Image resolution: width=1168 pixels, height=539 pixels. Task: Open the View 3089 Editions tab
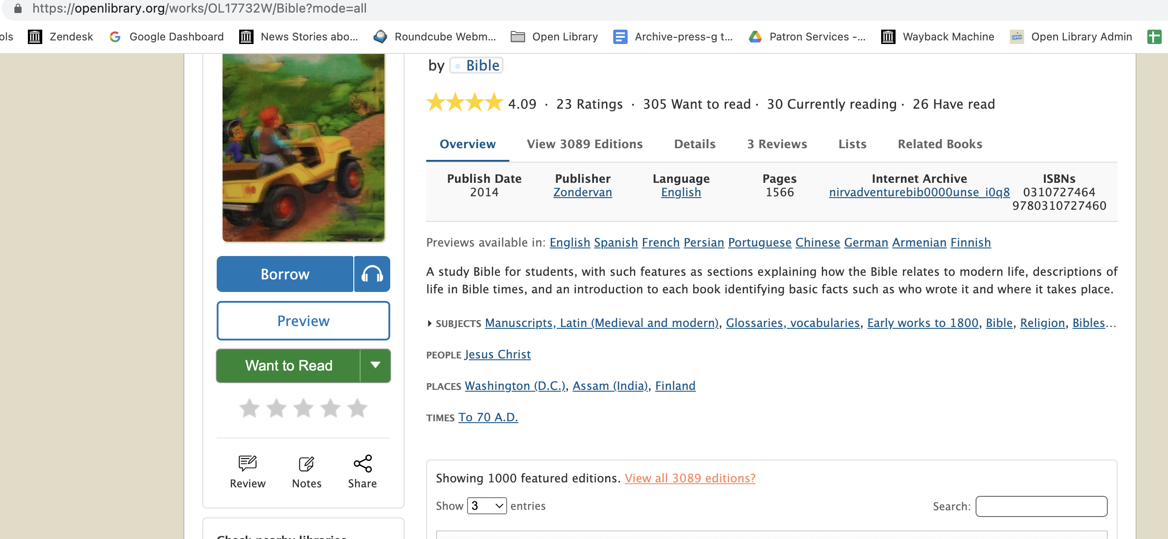(584, 144)
